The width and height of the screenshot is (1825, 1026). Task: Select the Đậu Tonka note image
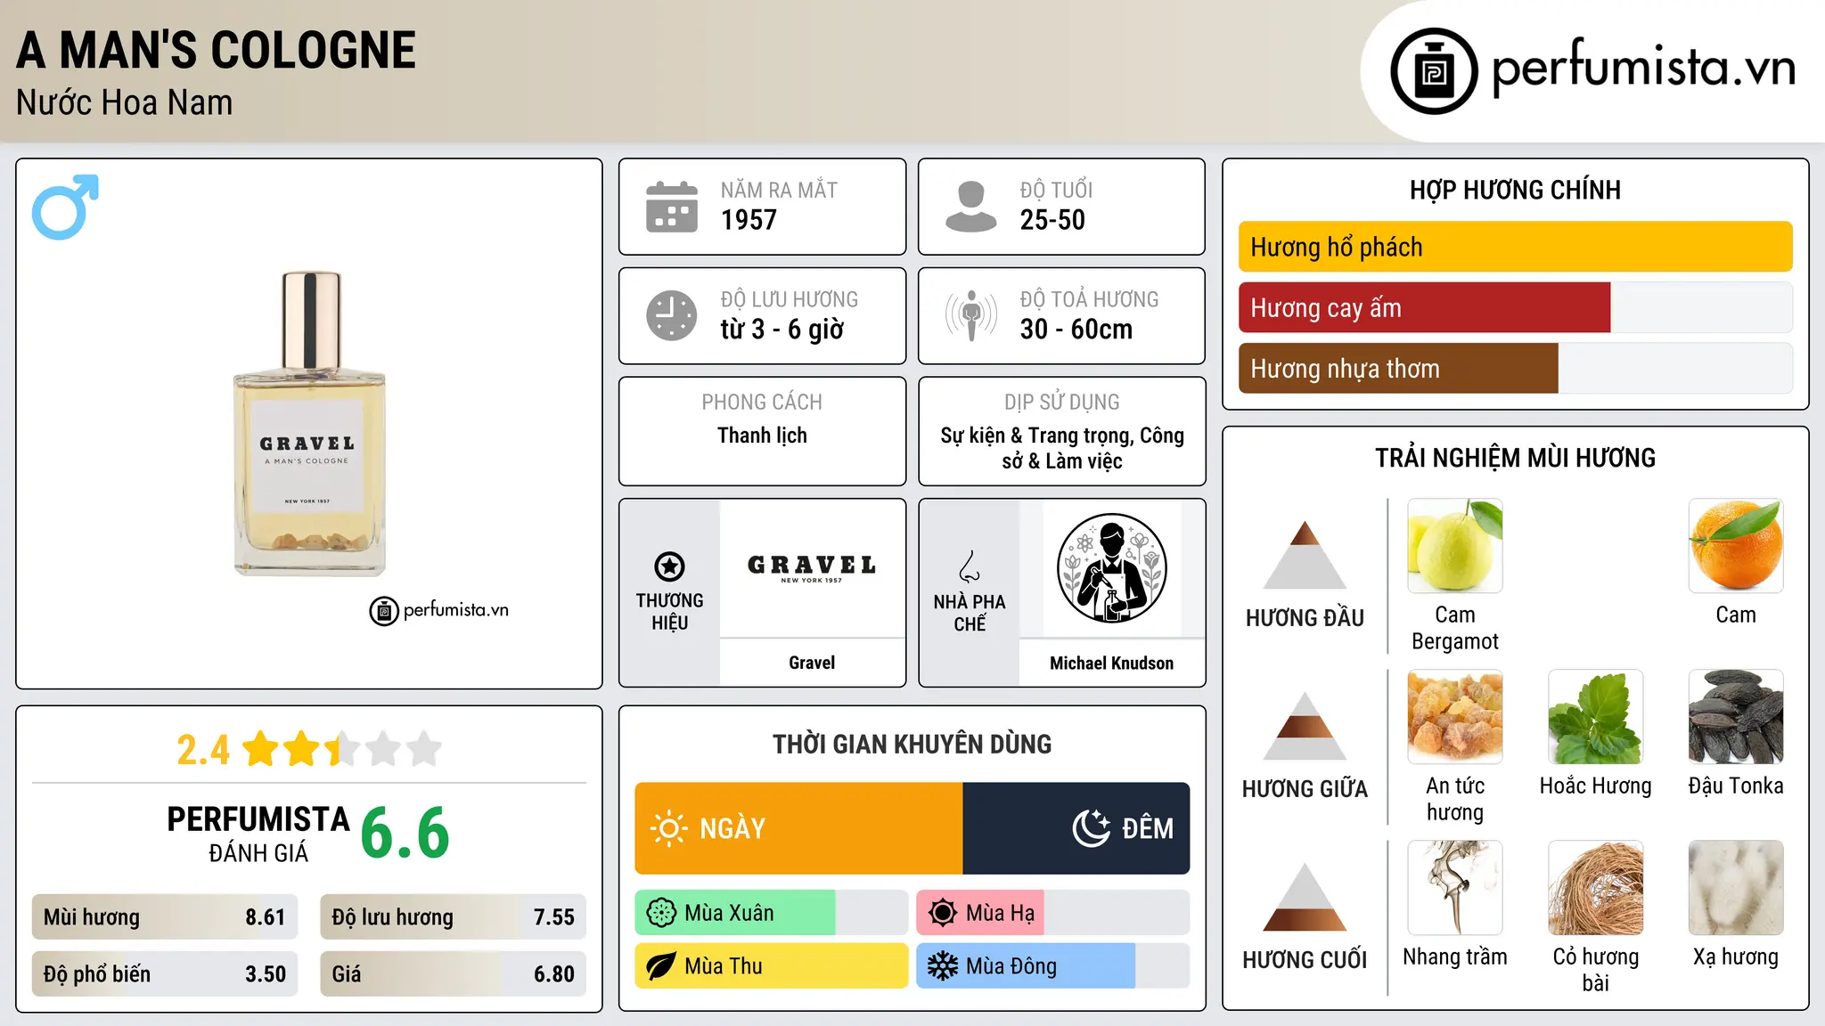coord(1736,717)
